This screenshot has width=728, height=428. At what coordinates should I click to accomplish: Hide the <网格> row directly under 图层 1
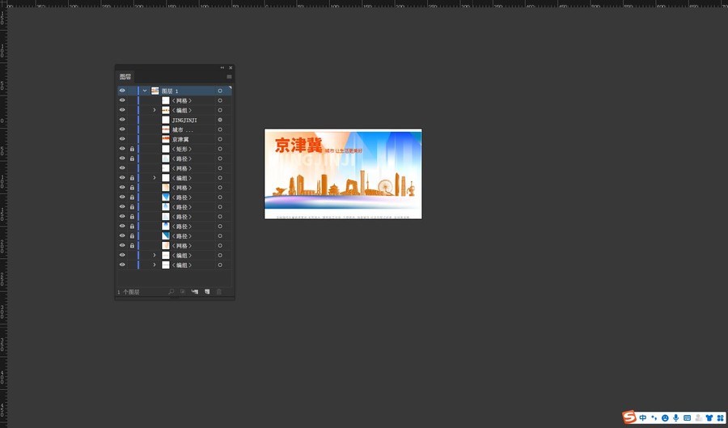pyautogui.click(x=122, y=100)
